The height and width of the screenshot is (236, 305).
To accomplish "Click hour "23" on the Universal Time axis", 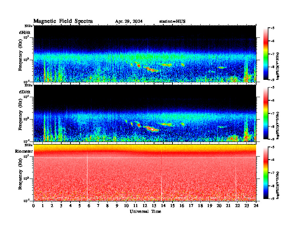I will [x=247, y=206].
